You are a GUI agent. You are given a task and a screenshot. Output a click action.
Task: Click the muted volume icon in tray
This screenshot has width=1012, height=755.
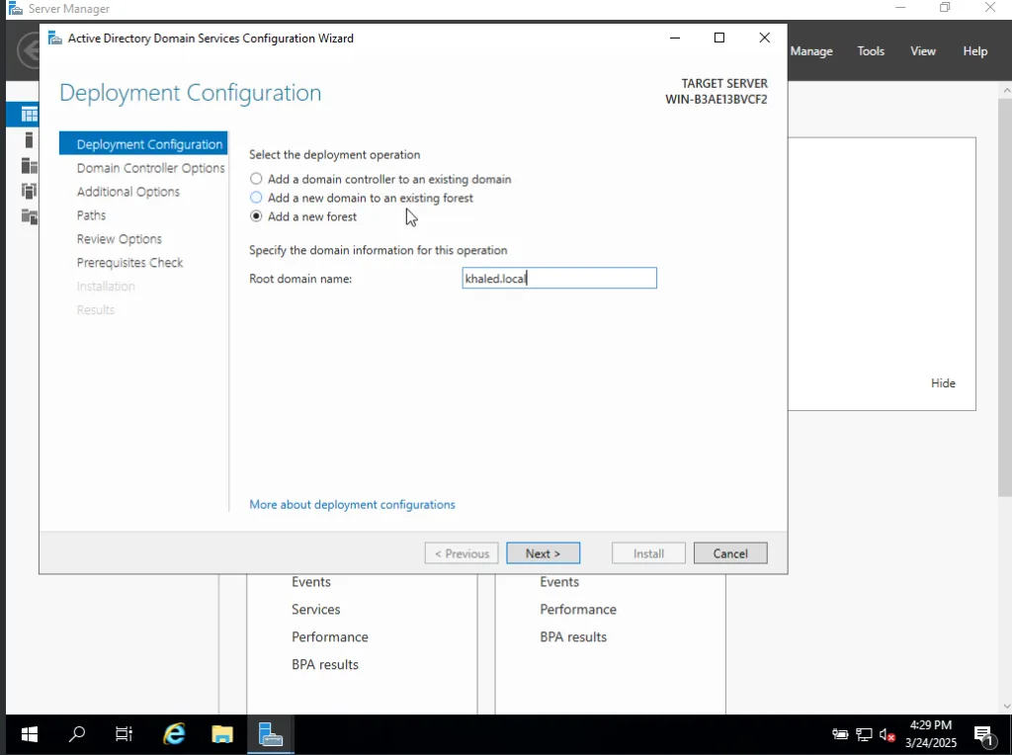(x=886, y=734)
